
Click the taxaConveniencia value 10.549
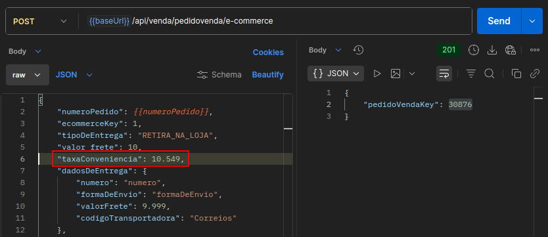tap(166, 159)
